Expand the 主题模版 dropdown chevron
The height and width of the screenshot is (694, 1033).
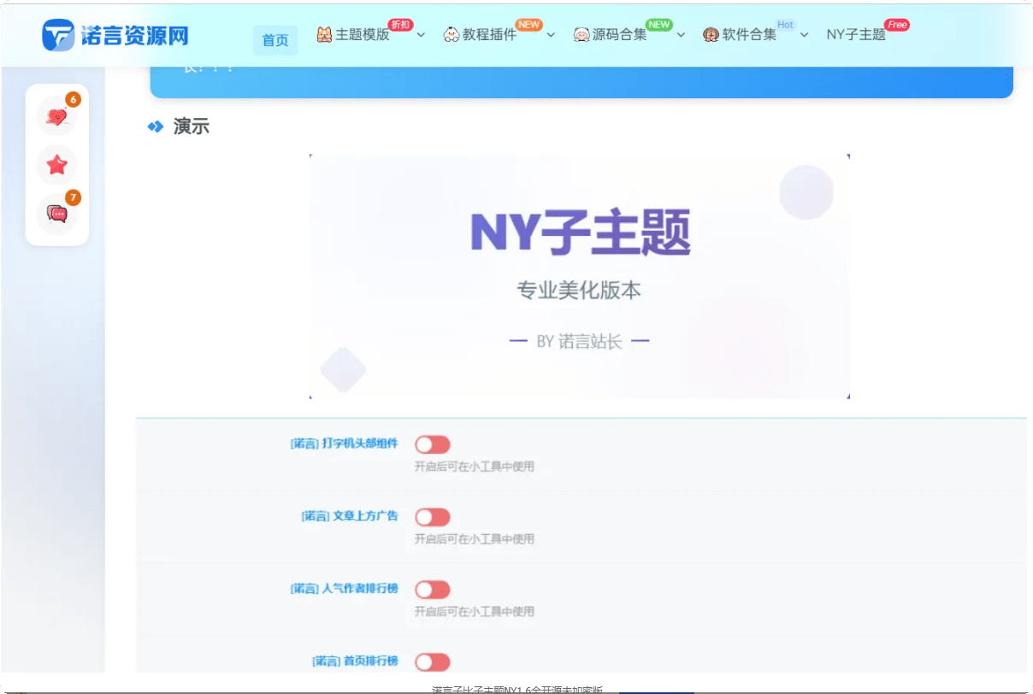click(x=421, y=36)
